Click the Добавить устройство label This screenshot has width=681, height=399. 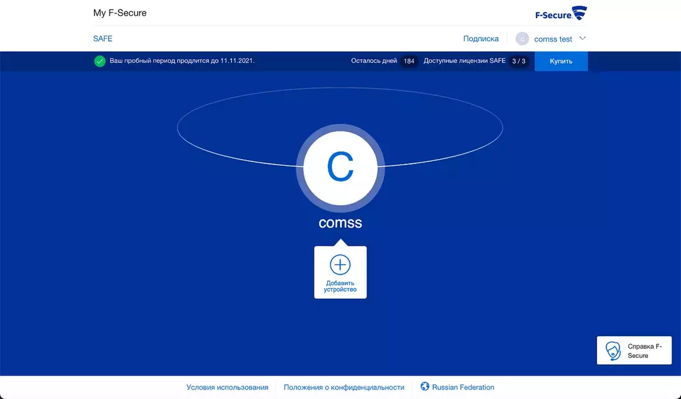pyautogui.click(x=340, y=286)
